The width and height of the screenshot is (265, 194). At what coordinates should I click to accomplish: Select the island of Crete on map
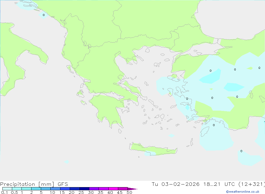[153, 149]
